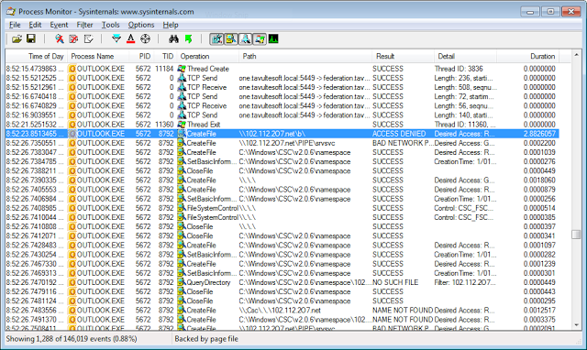
Task: Click the 'Filter: 102.112.207...' detail cell
Action: (465, 282)
